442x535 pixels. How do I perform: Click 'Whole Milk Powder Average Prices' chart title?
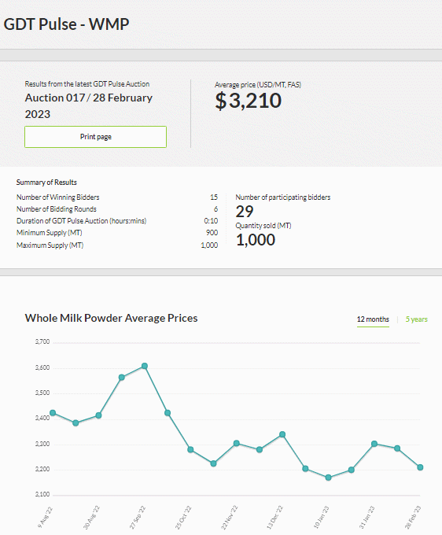pyautogui.click(x=111, y=318)
